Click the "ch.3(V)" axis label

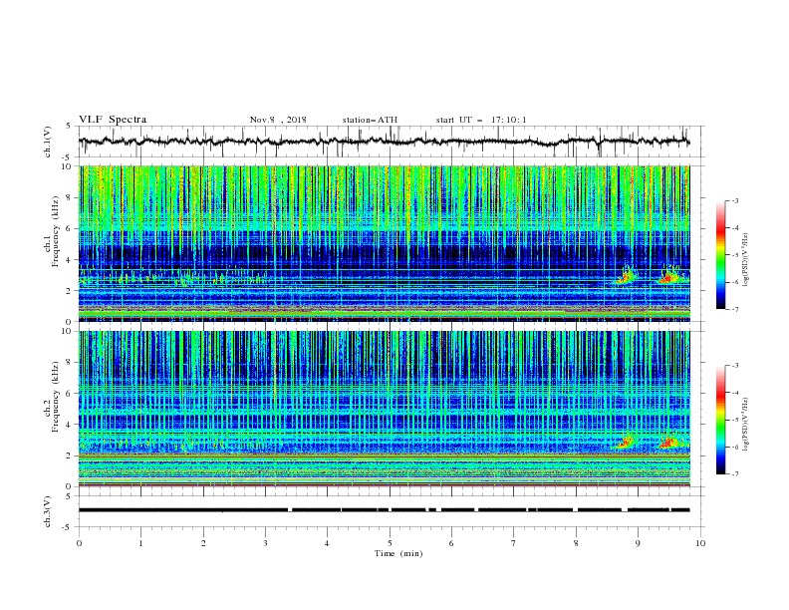tap(48, 511)
